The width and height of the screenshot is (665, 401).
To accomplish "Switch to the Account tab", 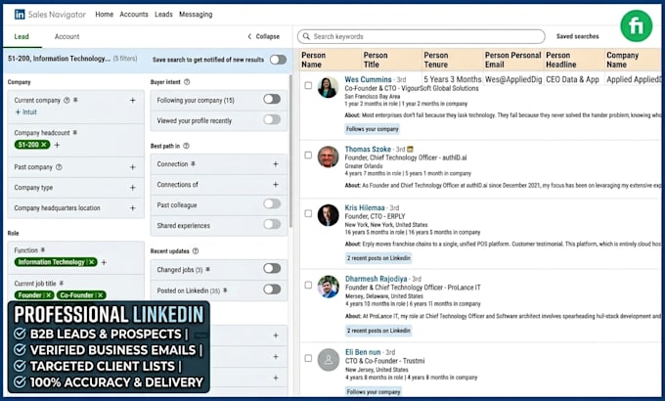I will [x=67, y=36].
